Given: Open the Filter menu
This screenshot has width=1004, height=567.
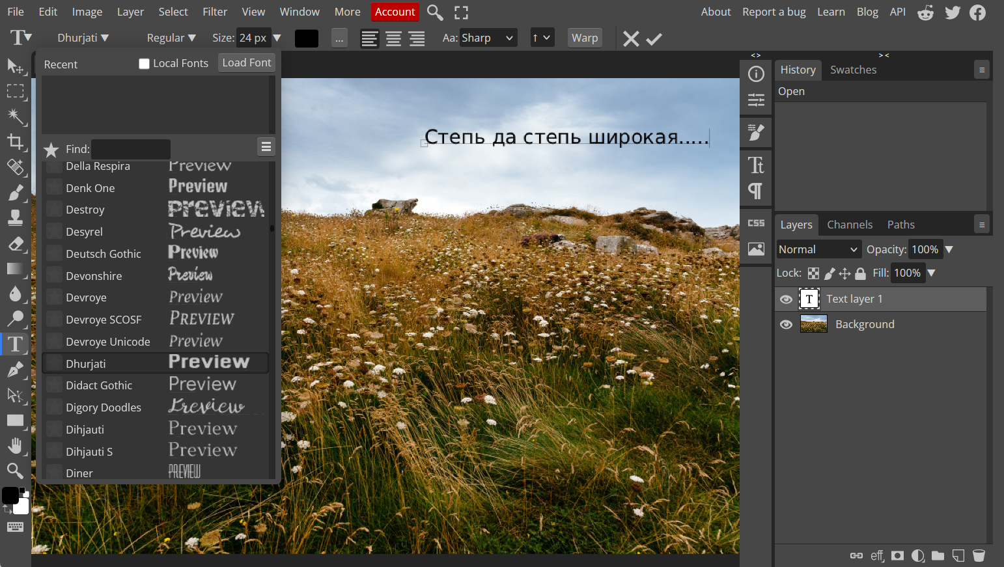Looking at the screenshot, I should pos(214,12).
